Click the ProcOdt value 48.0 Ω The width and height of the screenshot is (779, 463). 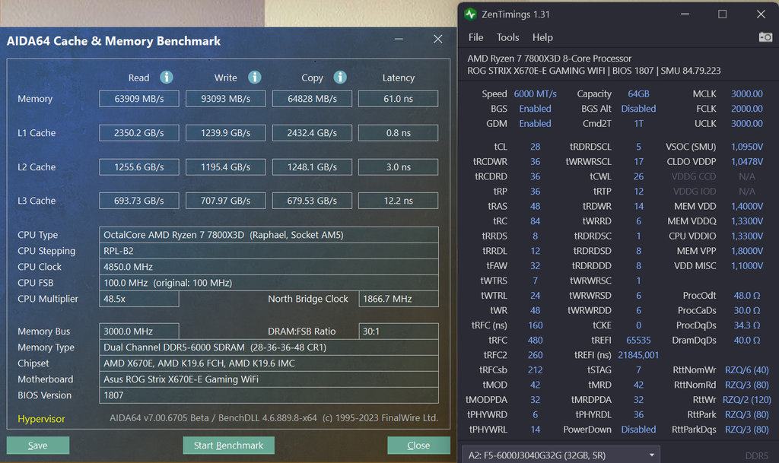pyautogui.click(x=747, y=296)
